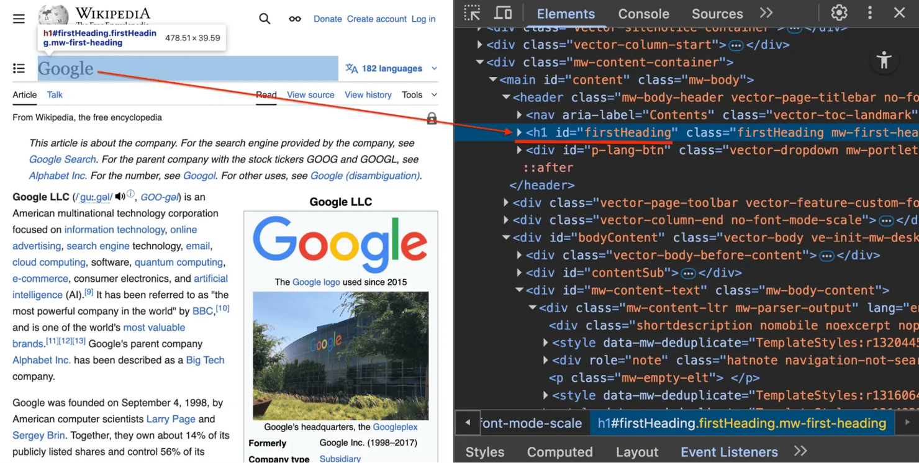Viewport: 919px width, 463px height.
Task: Close the DevTools panel
Action: [899, 13]
